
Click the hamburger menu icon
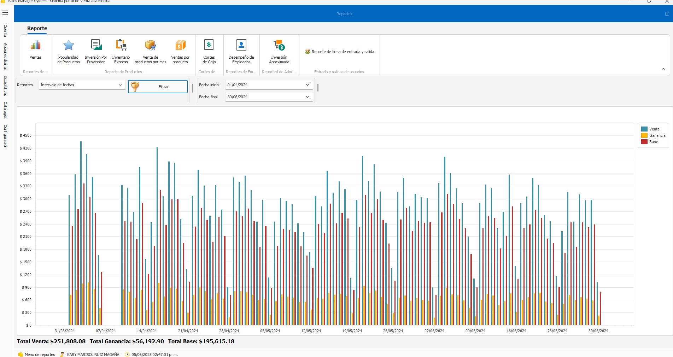click(5, 13)
